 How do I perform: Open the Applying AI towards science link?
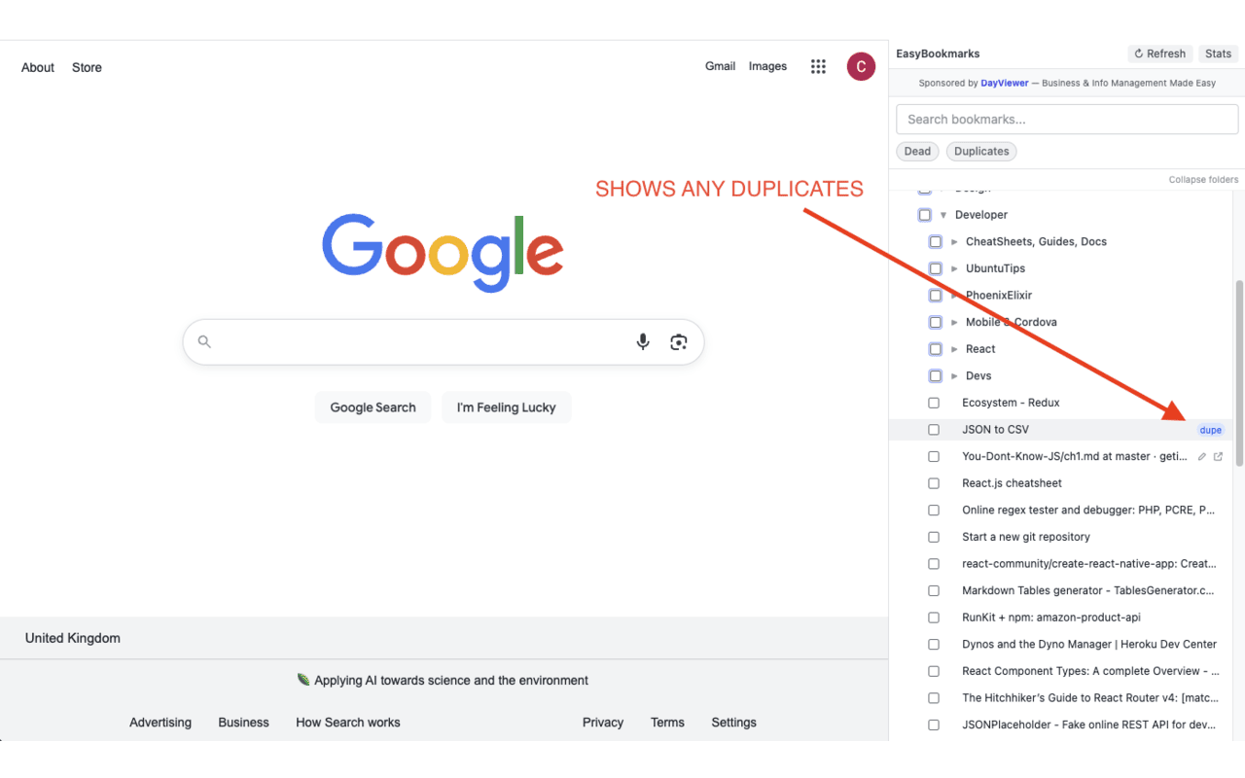click(451, 680)
